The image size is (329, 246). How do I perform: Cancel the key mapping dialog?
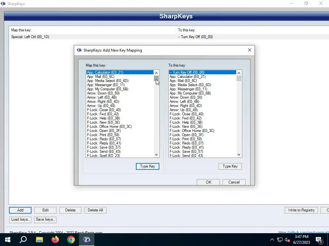(x=234, y=182)
